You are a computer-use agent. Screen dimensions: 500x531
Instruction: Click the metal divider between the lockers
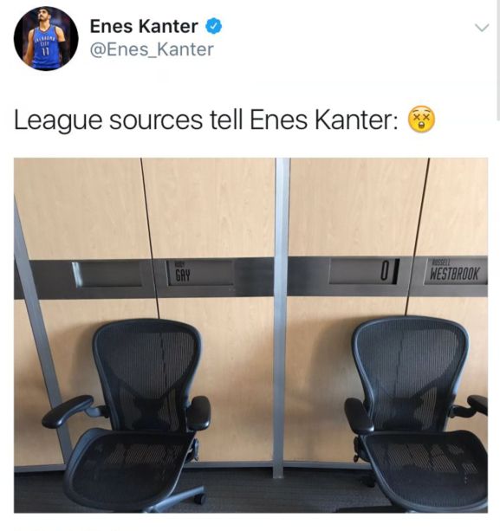(x=281, y=318)
